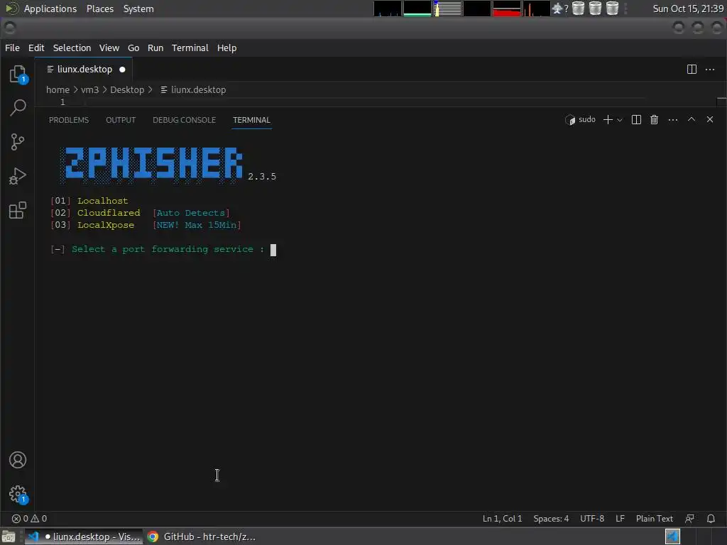This screenshot has height=545, width=727.
Task: Open the Run and Debug view
Action: (x=18, y=176)
